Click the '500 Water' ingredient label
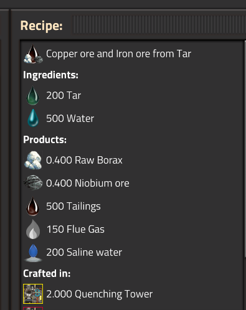246x310 pixels. (70, 118)
